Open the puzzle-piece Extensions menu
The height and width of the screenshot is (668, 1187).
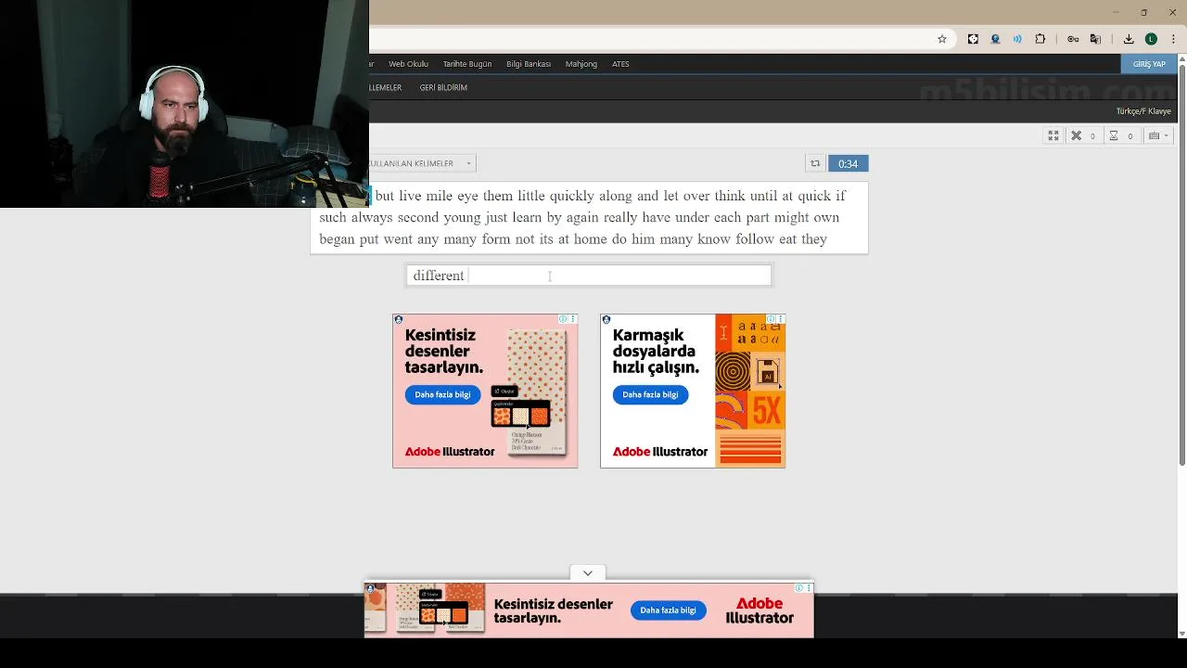1040,39
